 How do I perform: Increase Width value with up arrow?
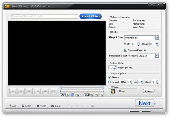139,43
